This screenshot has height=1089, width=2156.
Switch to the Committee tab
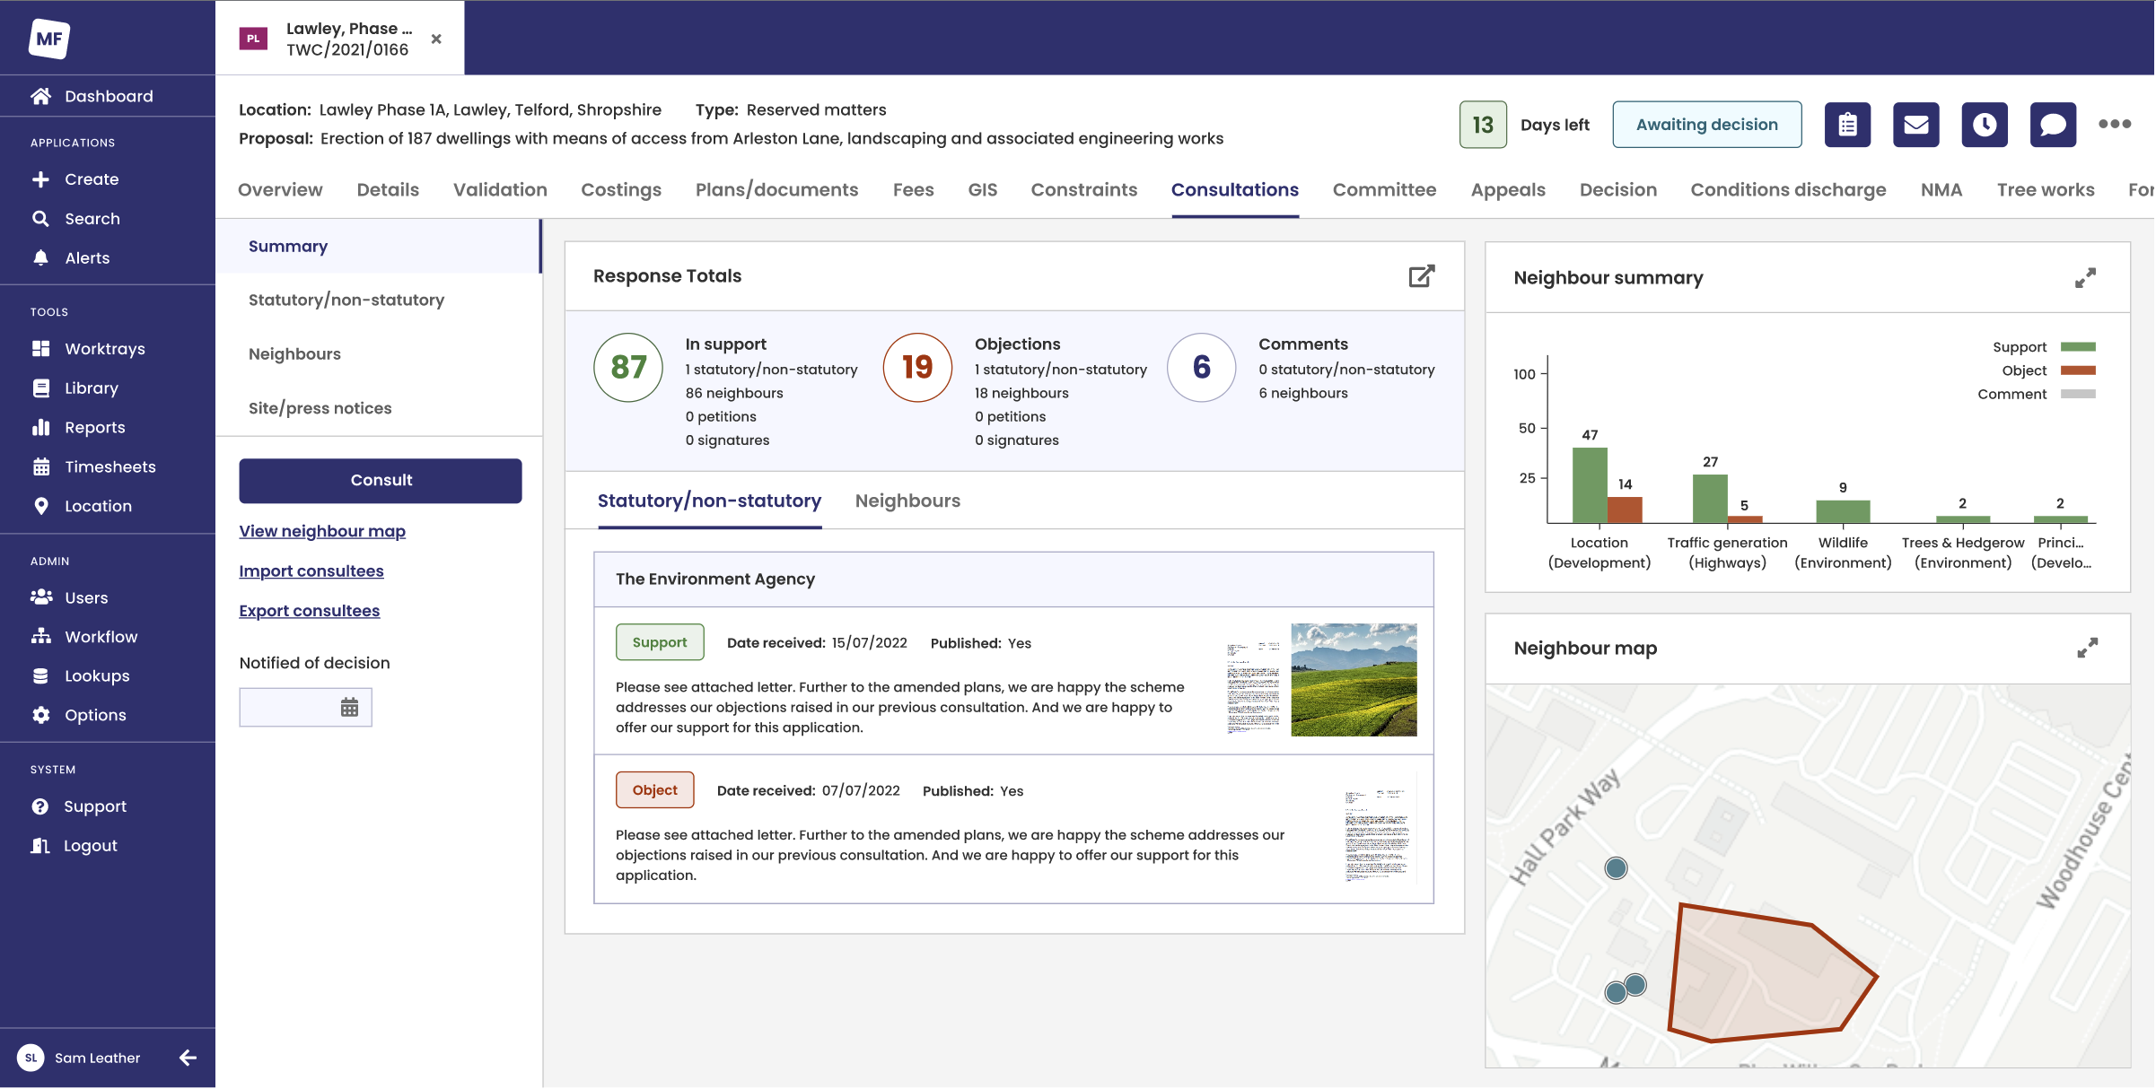click(1383, 189)
